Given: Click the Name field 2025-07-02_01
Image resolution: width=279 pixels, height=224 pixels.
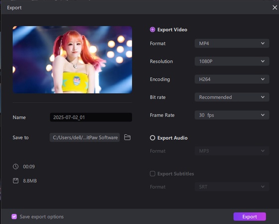Looking at the screenshot, I should (x=91, y=117).
